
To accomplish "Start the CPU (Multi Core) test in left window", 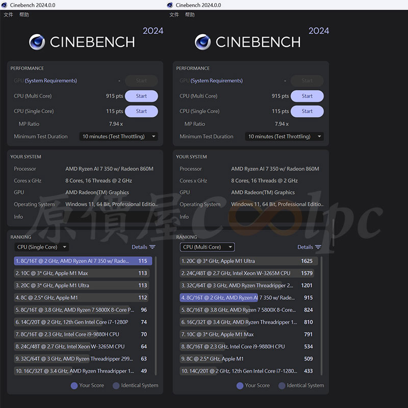I will (x=141, y=96).
